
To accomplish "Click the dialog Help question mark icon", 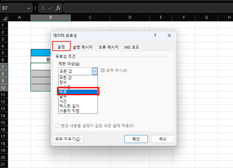I will [155, 35].
